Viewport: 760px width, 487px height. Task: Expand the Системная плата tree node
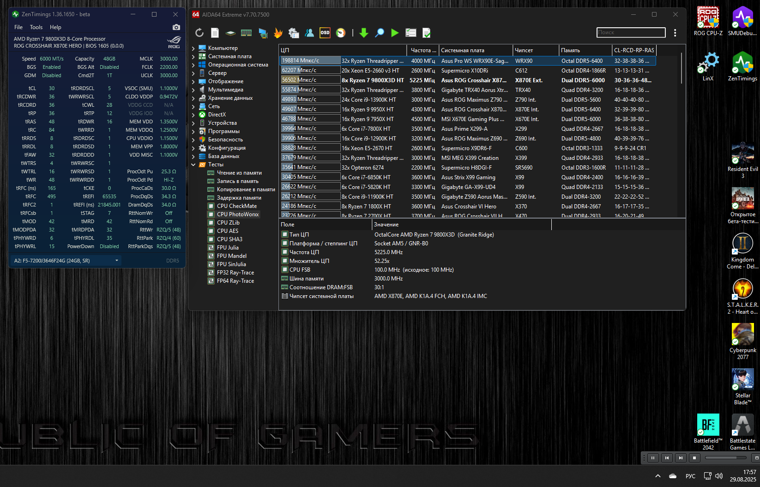(x=193, y=56)
